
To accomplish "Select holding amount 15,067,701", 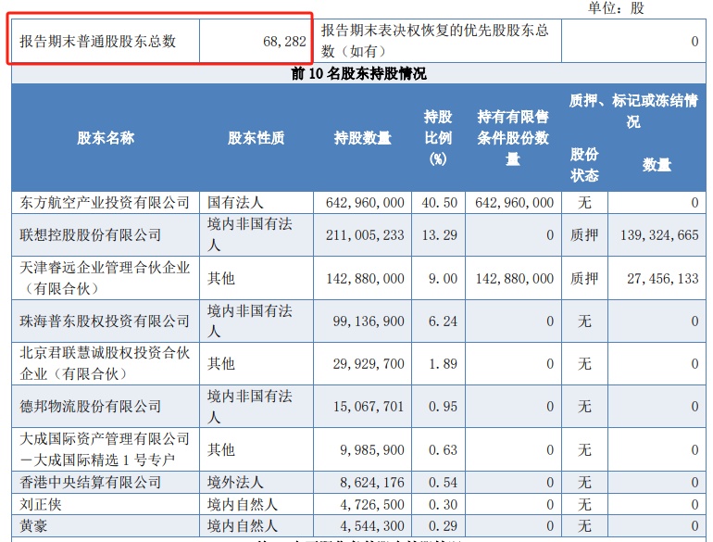I will click(369, 406).
